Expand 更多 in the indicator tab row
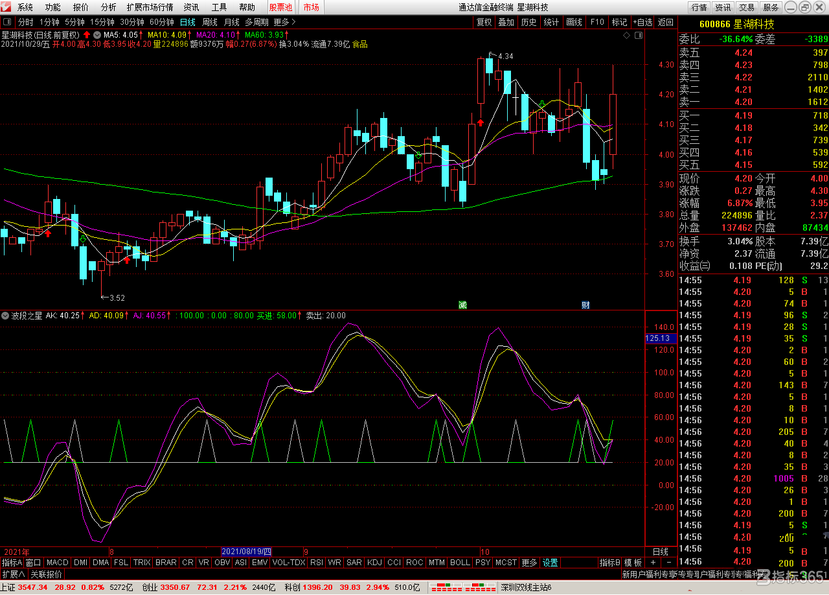Screen dimensions: 829x595 click(x=529, y=563)
